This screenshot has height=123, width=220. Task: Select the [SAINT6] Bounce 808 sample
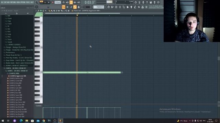pos(16,78)
